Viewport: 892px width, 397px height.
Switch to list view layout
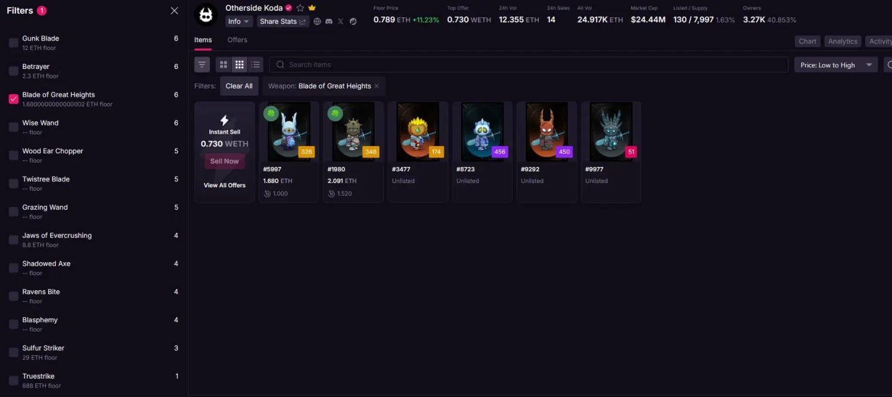(x=256, y=65)
